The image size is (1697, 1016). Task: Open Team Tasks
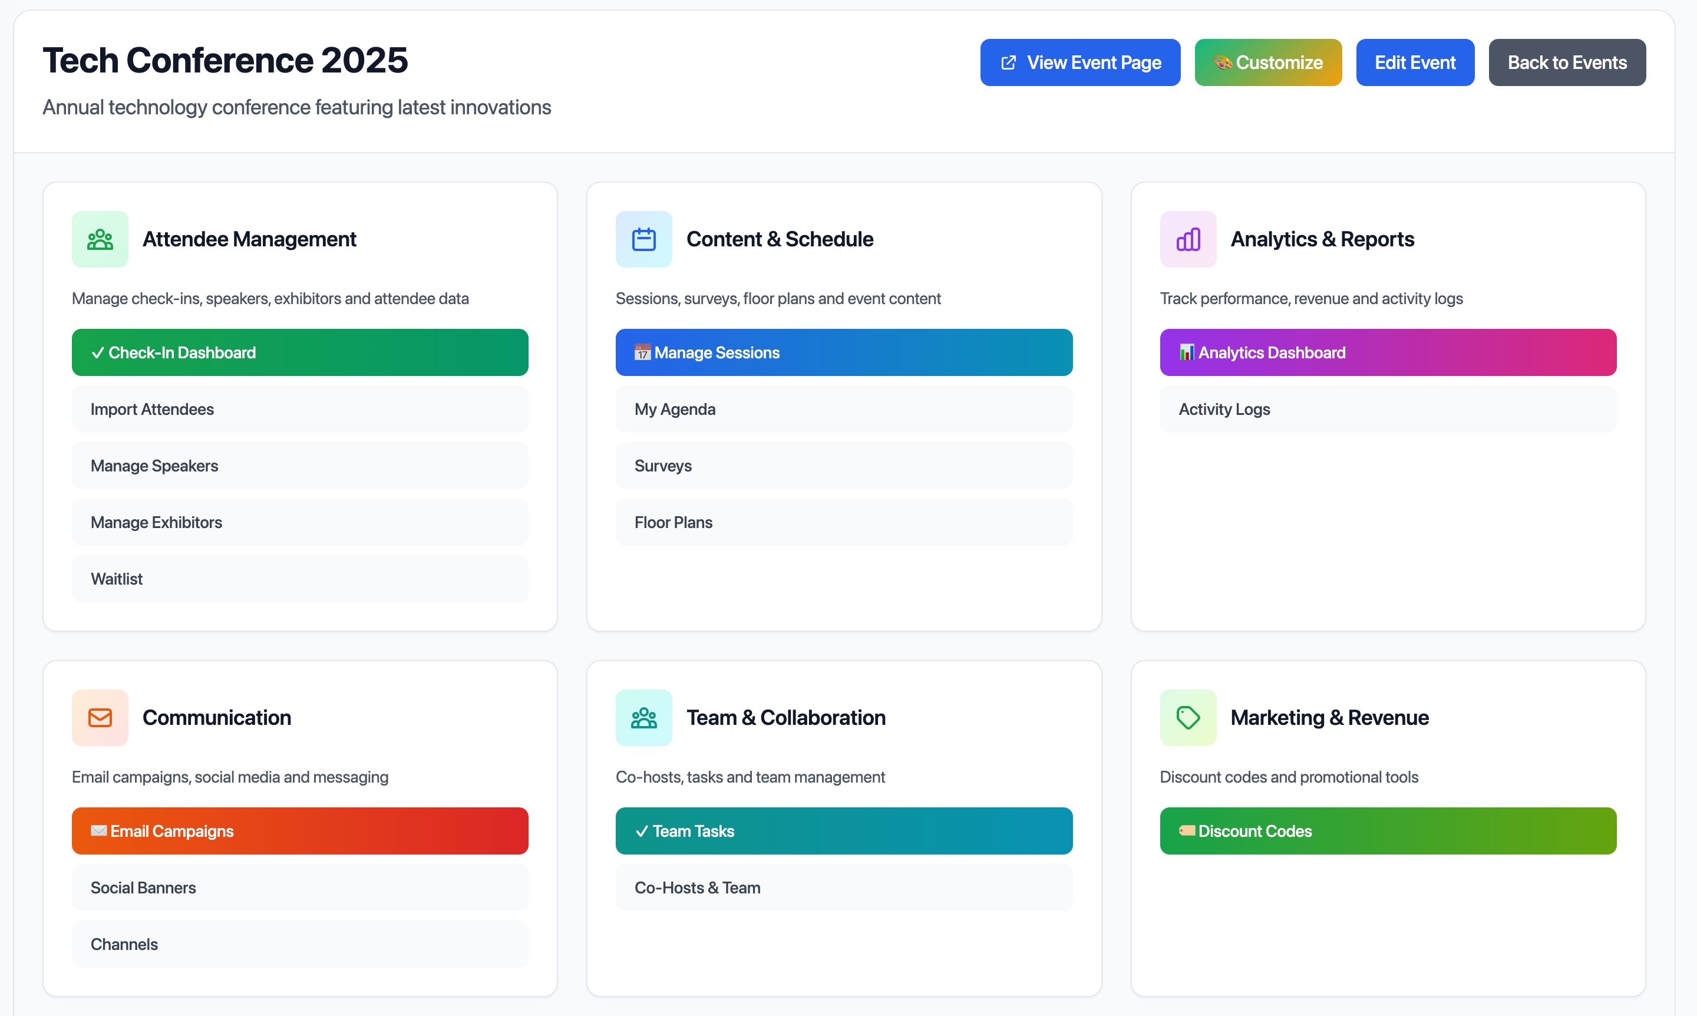pos(843,831)
